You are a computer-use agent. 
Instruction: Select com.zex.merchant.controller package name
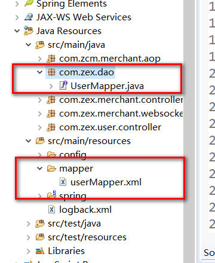(121, 100)
